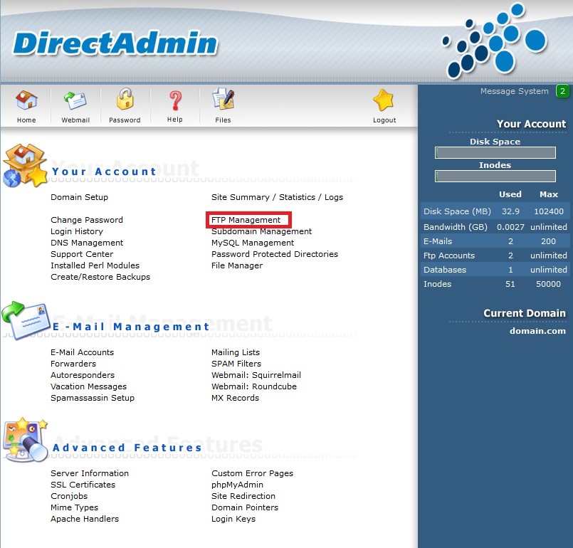Click the Home house icon
Image resolution: width=573 pixels, height=548 pixels.
pos(26,100)
